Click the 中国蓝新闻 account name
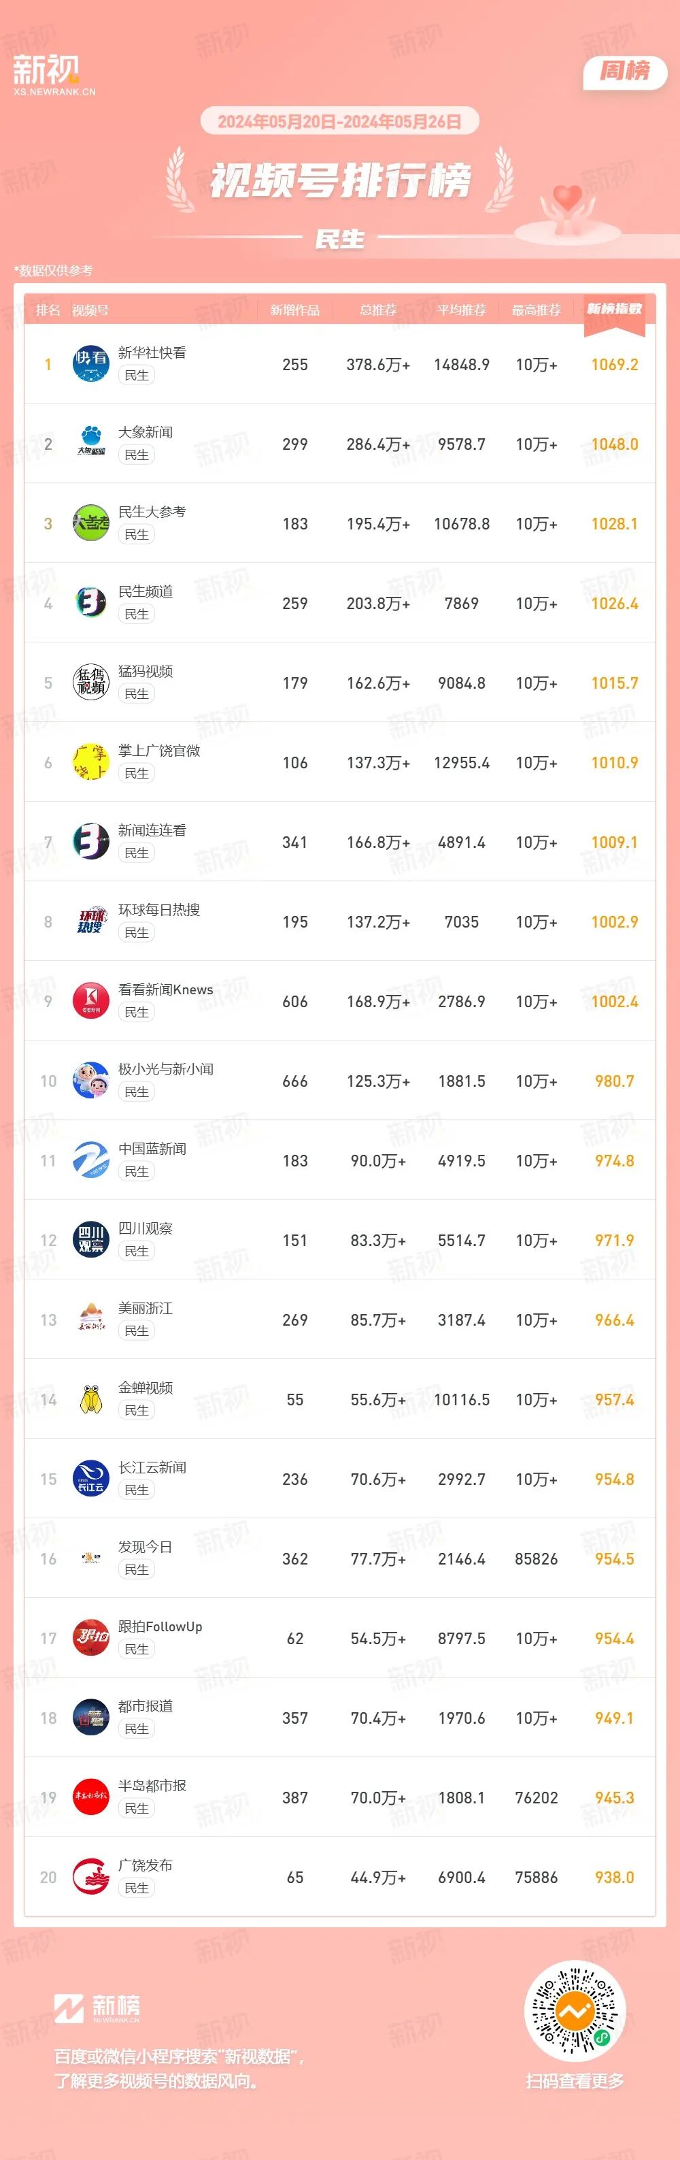The width and height of the screenshot is (680, 2160). [x=152, y=1149]
